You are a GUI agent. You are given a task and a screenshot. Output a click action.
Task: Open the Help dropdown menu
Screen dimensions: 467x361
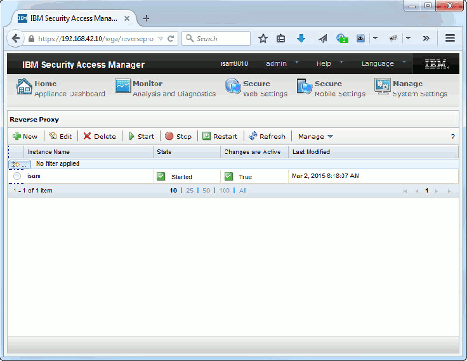(329, 63)
